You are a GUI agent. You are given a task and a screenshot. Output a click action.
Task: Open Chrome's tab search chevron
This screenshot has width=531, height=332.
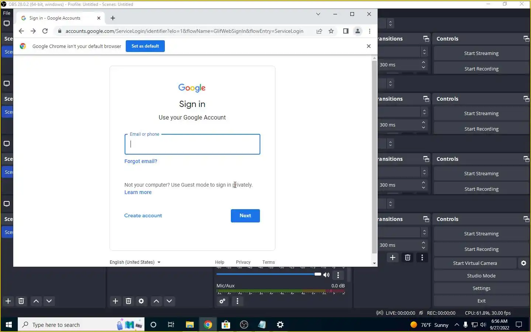coord(318,14)
